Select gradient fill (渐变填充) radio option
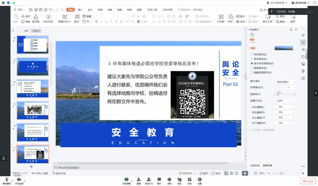Image resolution: width=318 pixels, height=186 pixels. pyautogui.click(x=252, y=59)
